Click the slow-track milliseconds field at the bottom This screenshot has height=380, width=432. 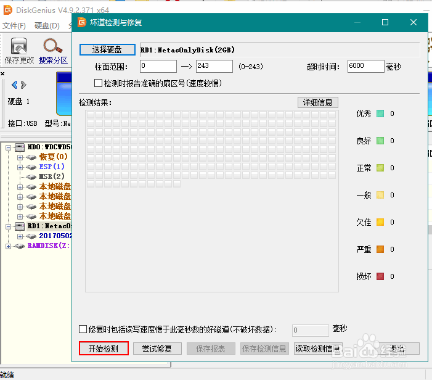[310, 330]
